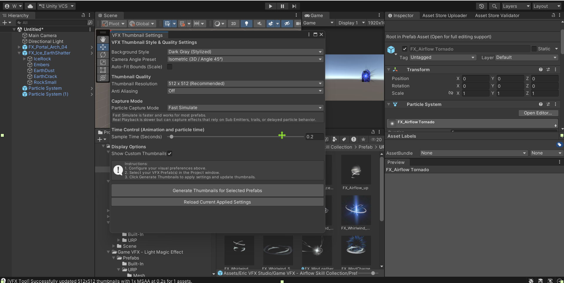Screen dimensions: 564x283
Task: Toggle the FX_Airflow Tornado active checkbox
Action: pos(405,49)
